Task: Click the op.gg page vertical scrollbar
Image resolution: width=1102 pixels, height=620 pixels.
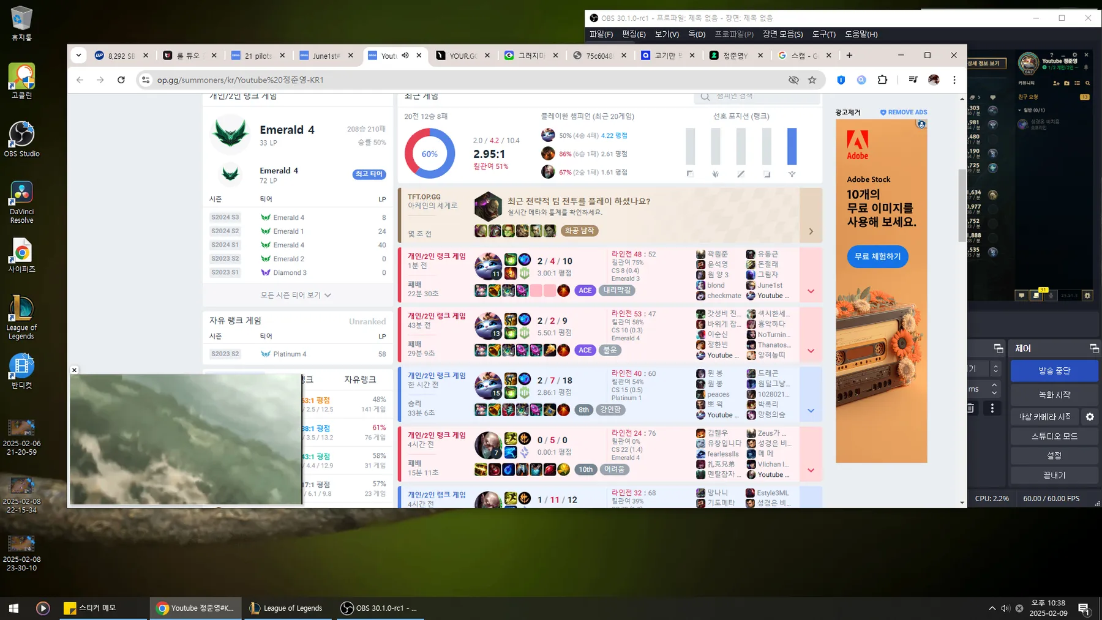Action: [962, 205]
